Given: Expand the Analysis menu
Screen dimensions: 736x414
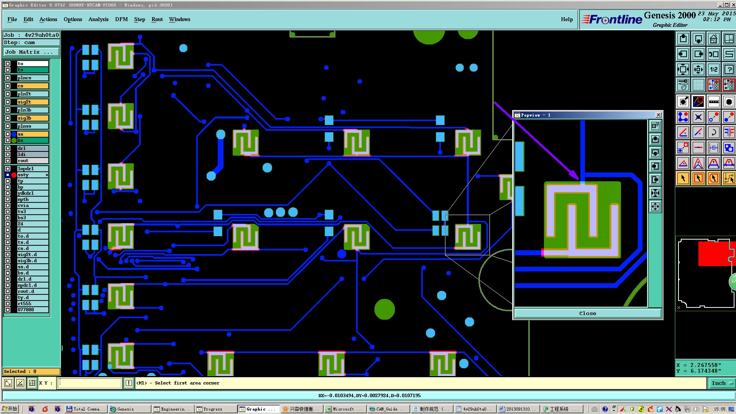Looking at the screenshot, I should [98, 19].
